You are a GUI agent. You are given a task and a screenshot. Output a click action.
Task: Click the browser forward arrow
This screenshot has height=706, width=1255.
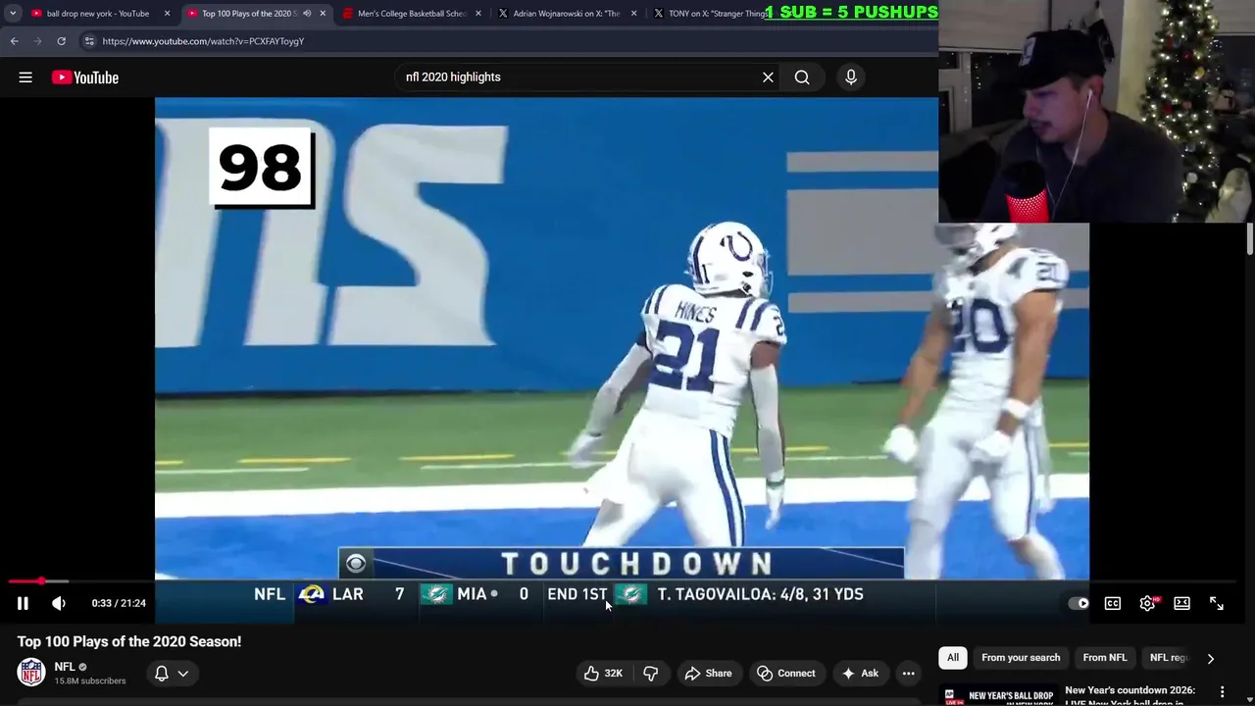point(37,41)
